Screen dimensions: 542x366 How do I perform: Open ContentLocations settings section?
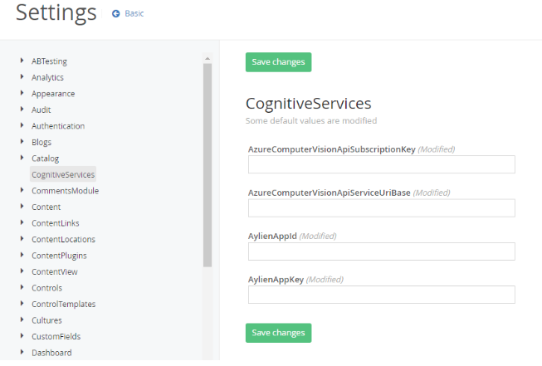[x=64, y=240]
